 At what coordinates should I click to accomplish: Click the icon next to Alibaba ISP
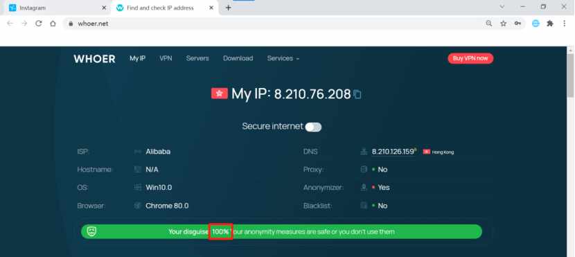point(138,152)
